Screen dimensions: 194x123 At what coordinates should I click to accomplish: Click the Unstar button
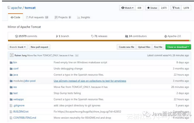pyautogui.click(x=152, y=8)
